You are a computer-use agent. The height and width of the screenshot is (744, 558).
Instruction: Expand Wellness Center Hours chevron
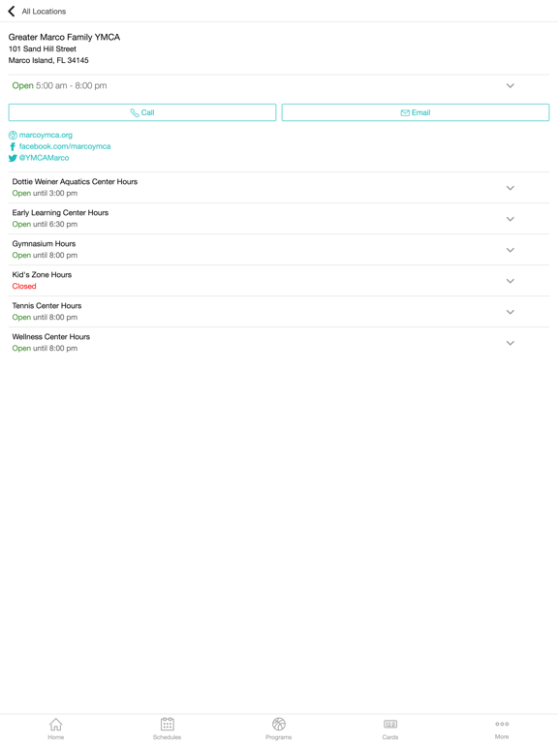[x=511, y=343]
